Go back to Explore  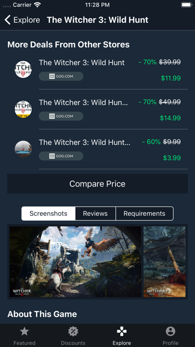tap(22, 20)
